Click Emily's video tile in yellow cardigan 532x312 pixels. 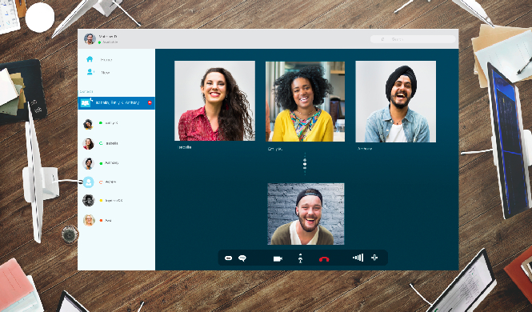tap(305, 102)
